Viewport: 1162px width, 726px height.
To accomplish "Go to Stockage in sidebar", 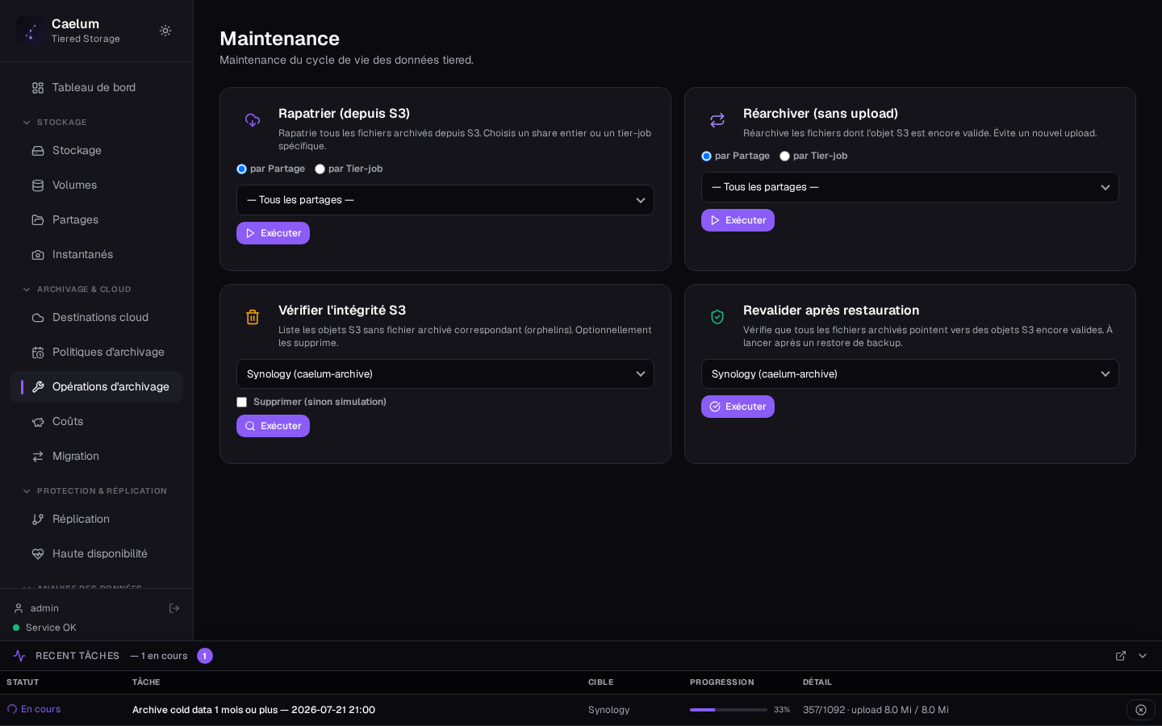I will [x=96, y=151].
